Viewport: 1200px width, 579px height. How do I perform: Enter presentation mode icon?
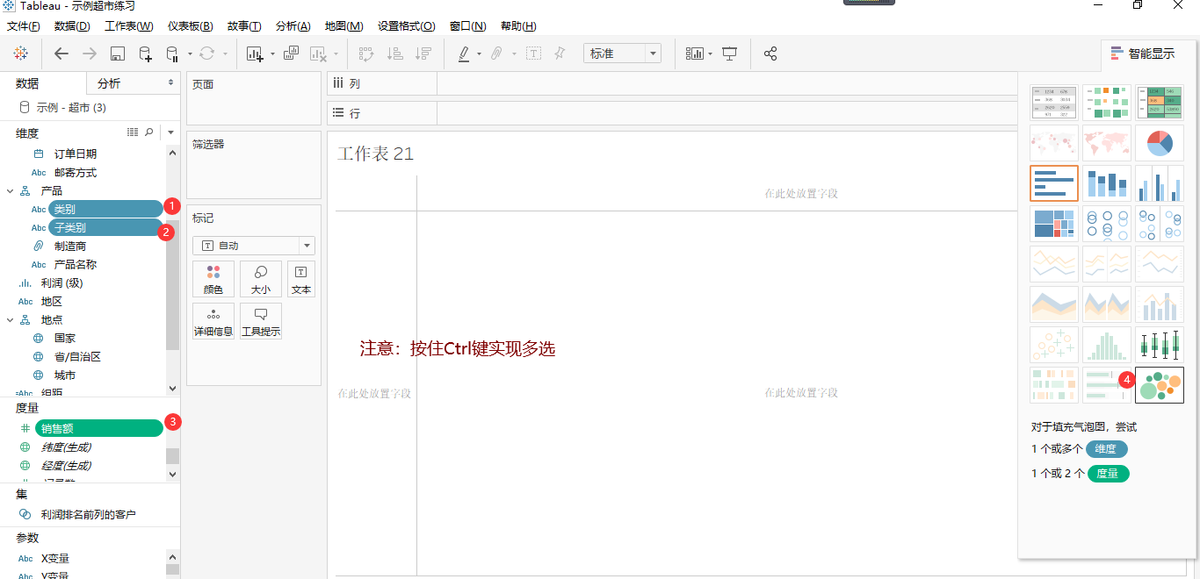tap(729, 54)
